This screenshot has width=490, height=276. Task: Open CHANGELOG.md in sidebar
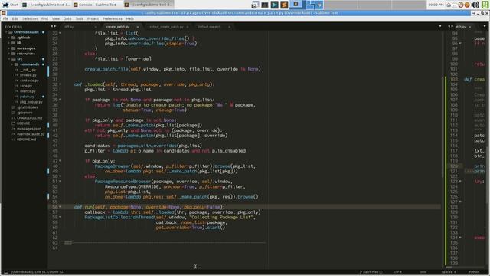29,118
